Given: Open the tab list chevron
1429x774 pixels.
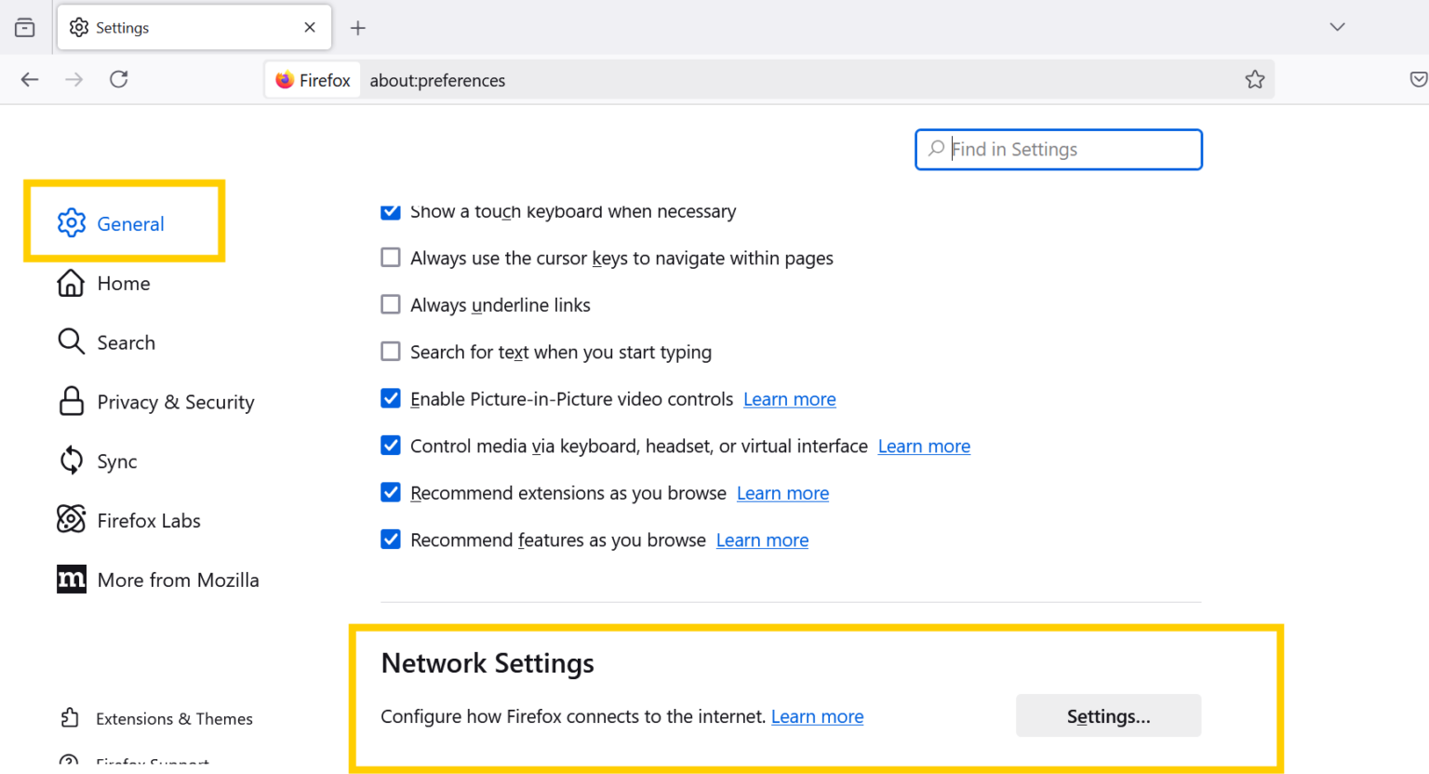Looking at the screenshot, I should 1337,27.
